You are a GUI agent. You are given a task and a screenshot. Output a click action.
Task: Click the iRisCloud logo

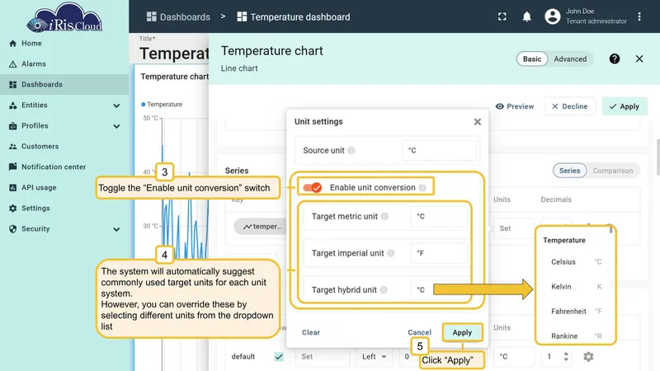64,17
